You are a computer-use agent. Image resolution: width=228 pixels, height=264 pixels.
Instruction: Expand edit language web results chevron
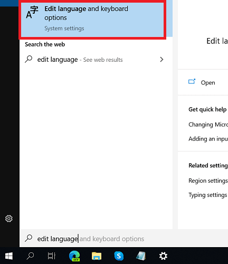tap(161, 60)
